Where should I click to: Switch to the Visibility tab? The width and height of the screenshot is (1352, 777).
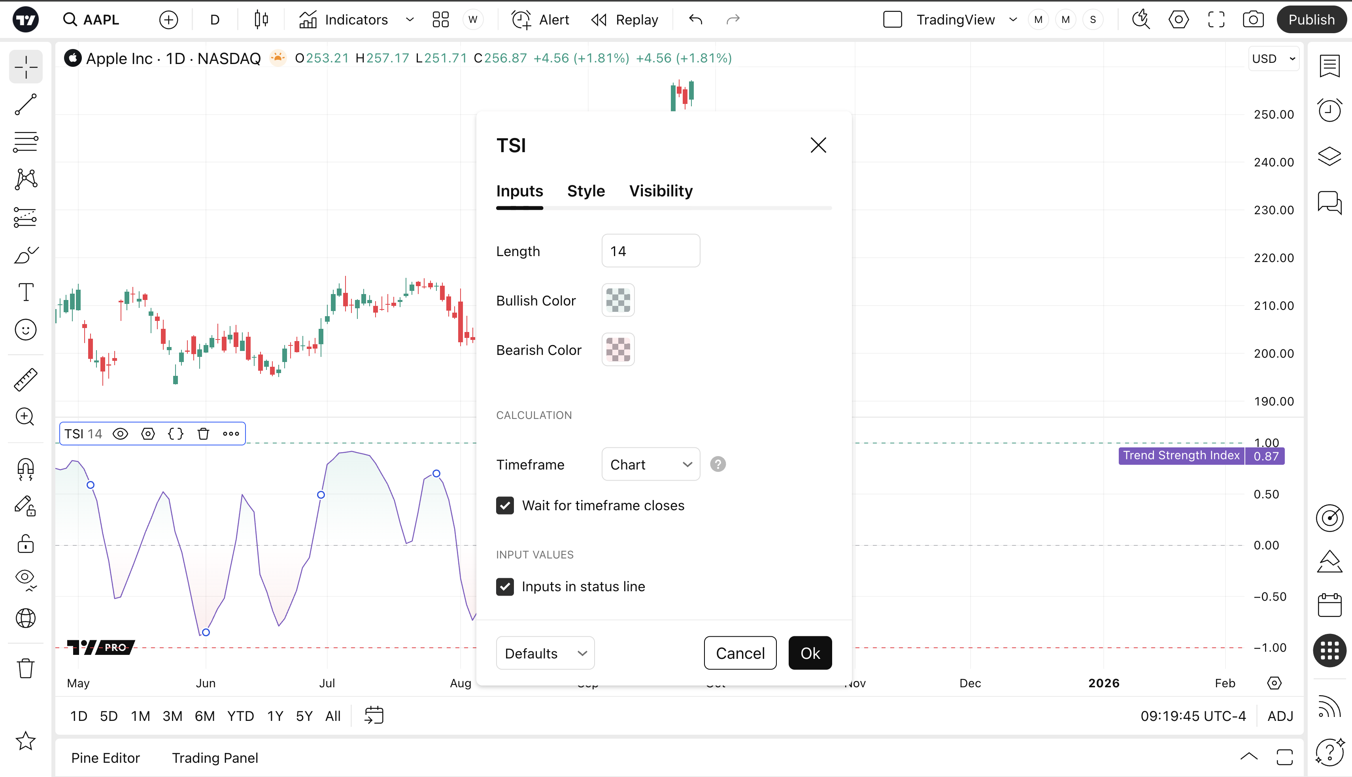click(x=661, y=191)
